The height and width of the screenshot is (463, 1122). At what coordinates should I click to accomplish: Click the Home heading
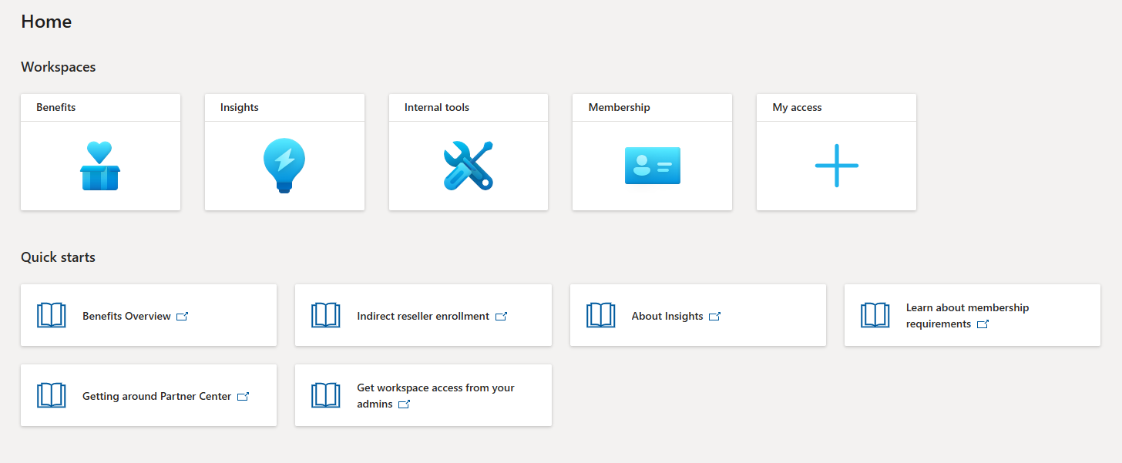tap(46, 22)
